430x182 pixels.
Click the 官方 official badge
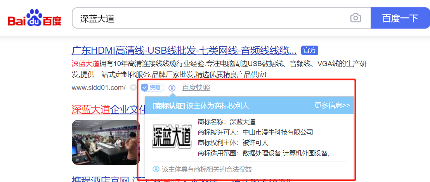point(310,51)
